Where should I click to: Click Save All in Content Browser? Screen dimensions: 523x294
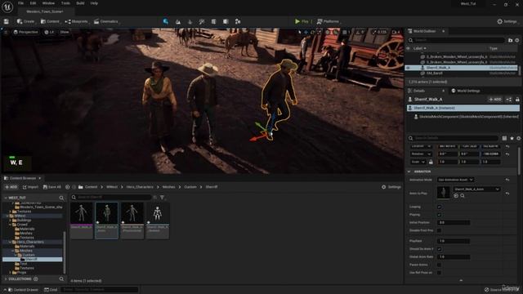coord(52,187)
